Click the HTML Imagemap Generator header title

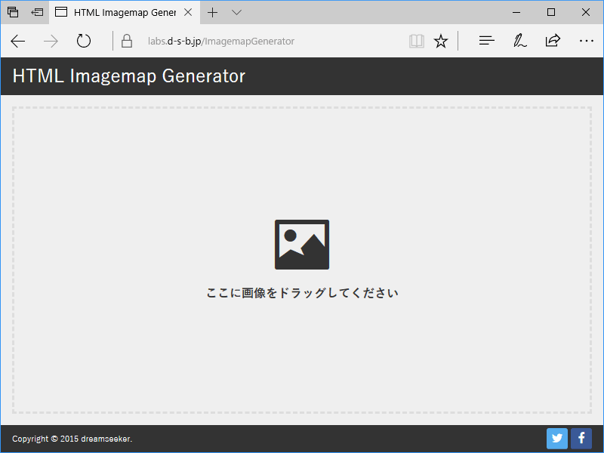point(129,76)
